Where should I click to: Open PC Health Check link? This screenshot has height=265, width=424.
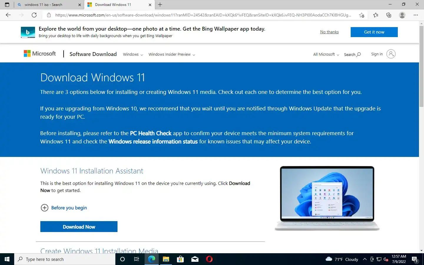tap(150, 133)
